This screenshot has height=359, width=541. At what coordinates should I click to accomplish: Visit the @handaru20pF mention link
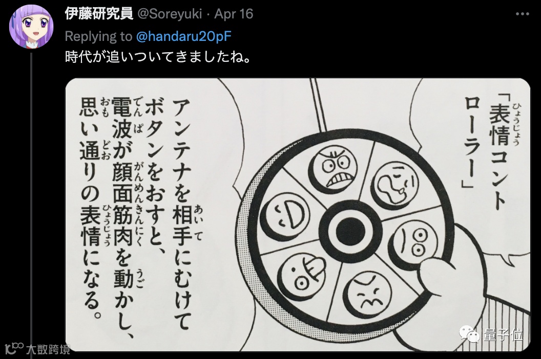(183, 36)
